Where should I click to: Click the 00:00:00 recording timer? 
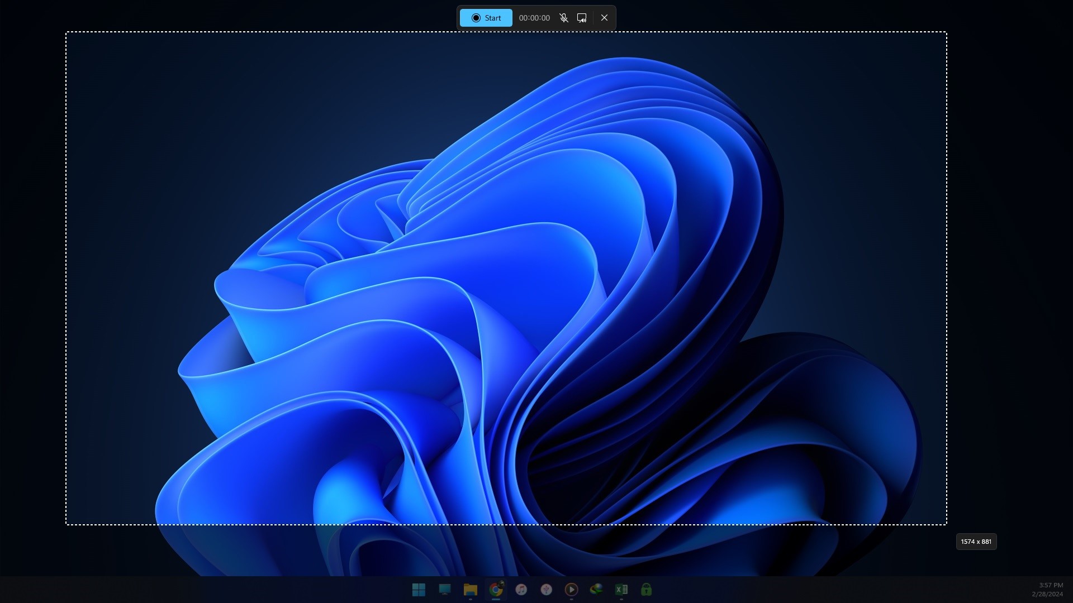[534, 18]
